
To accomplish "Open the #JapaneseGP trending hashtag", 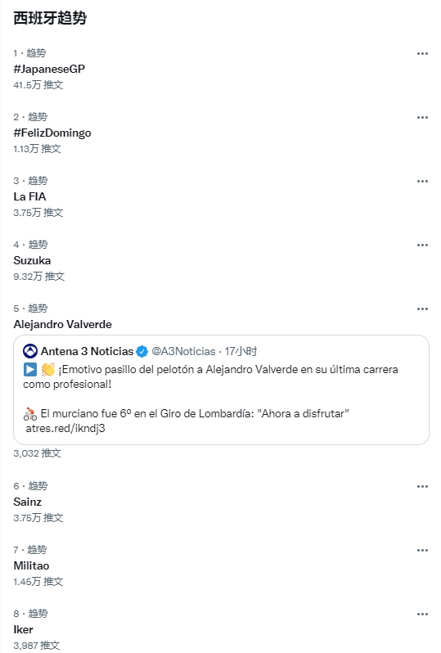I will point(49,69).
